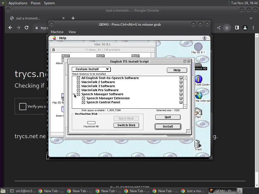Uncheck MacinTalk 3 Software
Screen dimensions: 259x194
[78, 86]
